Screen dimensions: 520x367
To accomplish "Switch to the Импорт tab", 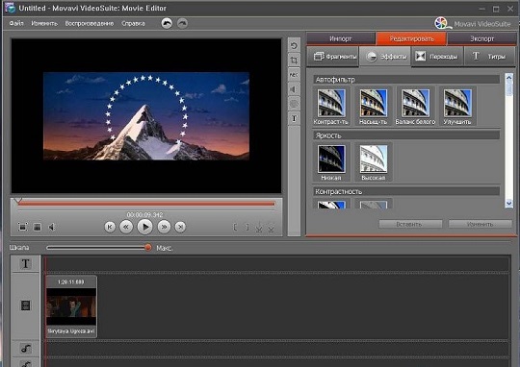I will point(341,38).
